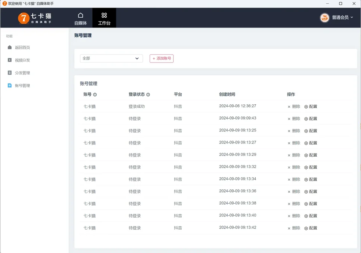Delete account created at 12:36:27

(x=294, y=107)
